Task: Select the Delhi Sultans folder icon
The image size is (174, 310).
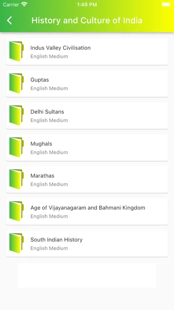Action: click(16, 115)
